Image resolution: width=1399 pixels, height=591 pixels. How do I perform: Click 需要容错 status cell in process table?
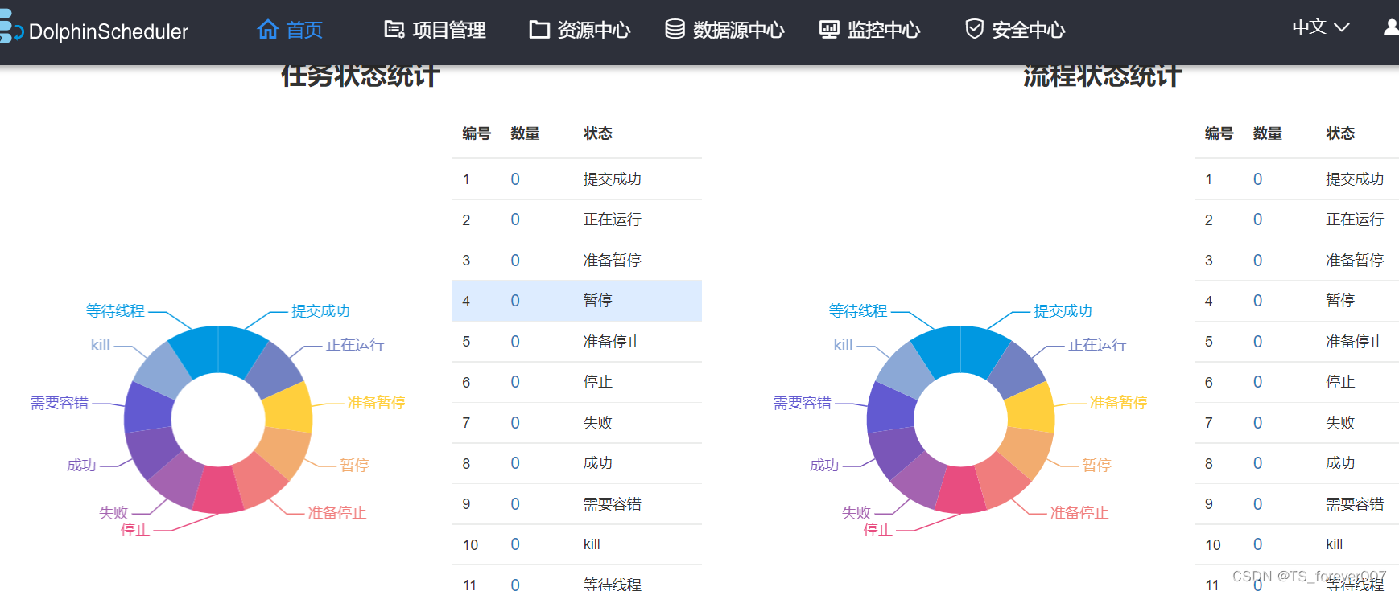pyautogui.click(x=1356, y=504)
